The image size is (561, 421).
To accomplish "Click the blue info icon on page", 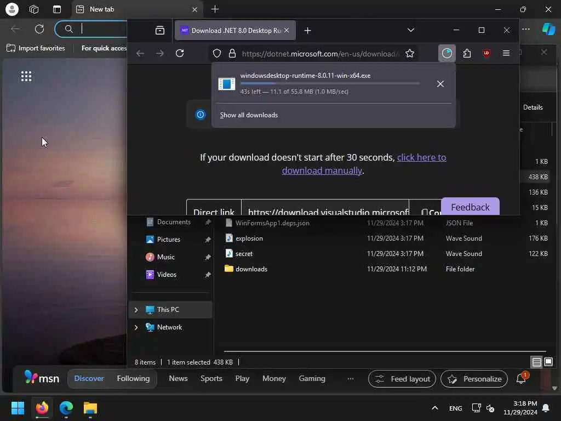I will pyautogui.click(x=201, y=115).
